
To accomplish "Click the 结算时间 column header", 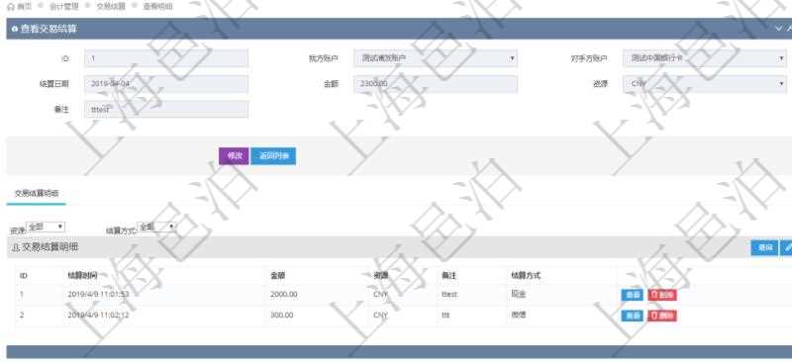I will tap(82, 276).
